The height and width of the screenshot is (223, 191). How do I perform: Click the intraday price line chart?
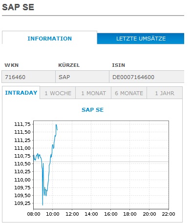(x=101, y=165)
